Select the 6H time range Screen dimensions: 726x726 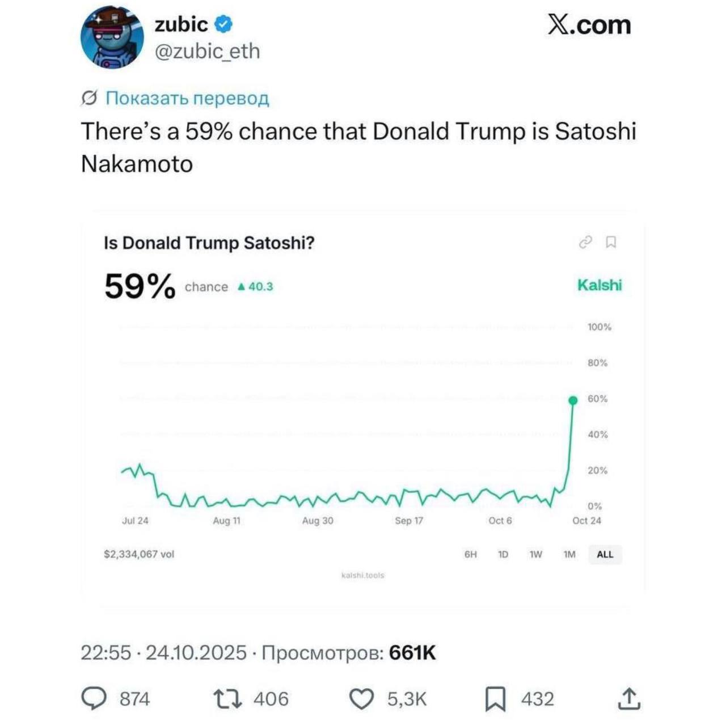tap(470, 554)
